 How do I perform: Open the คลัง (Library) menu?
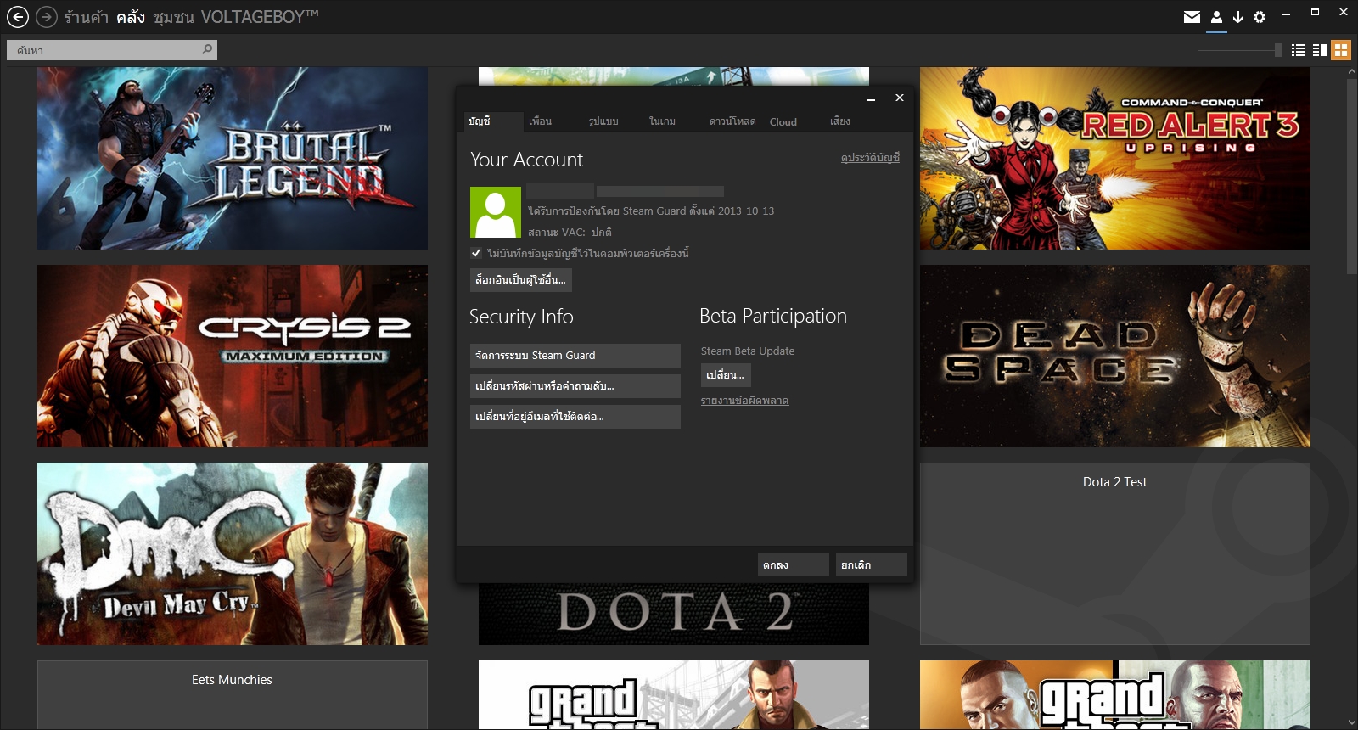click(x=131, y=17)
